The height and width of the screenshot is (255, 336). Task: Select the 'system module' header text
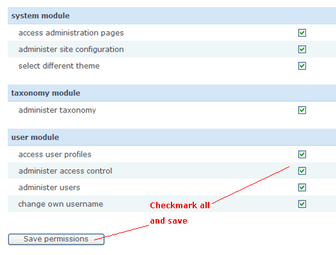point(40,16)
